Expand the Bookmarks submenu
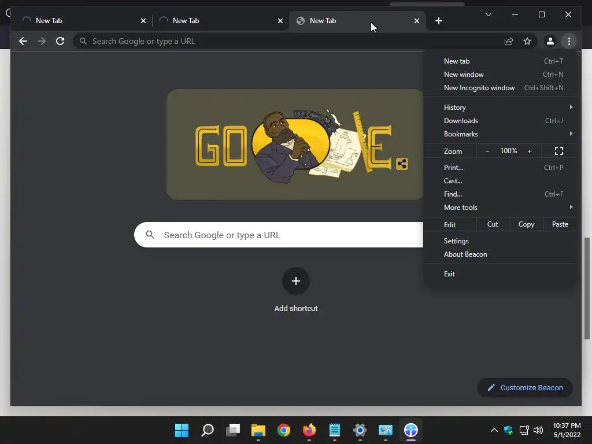Image resolution: width=592 pixels, height=444 pixels. (x=500, y=134)
